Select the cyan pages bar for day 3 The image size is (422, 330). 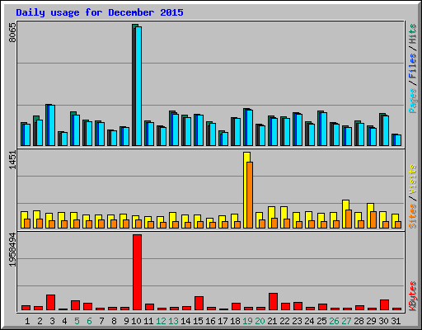[52, 125]
